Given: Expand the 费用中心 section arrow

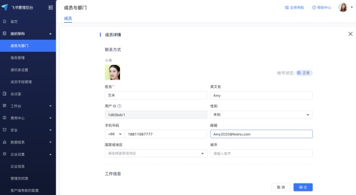Looking at the screenshot, I should [x=50, y=118].
